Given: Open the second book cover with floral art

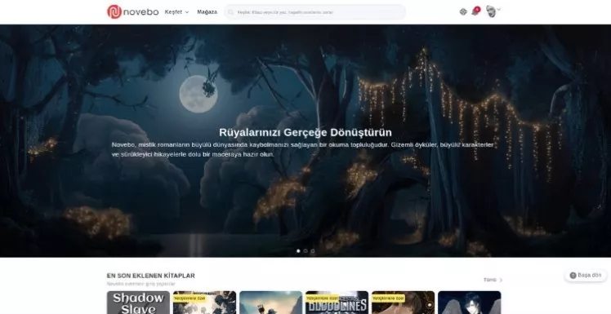Looking at the screenshot, I should 204,303.
